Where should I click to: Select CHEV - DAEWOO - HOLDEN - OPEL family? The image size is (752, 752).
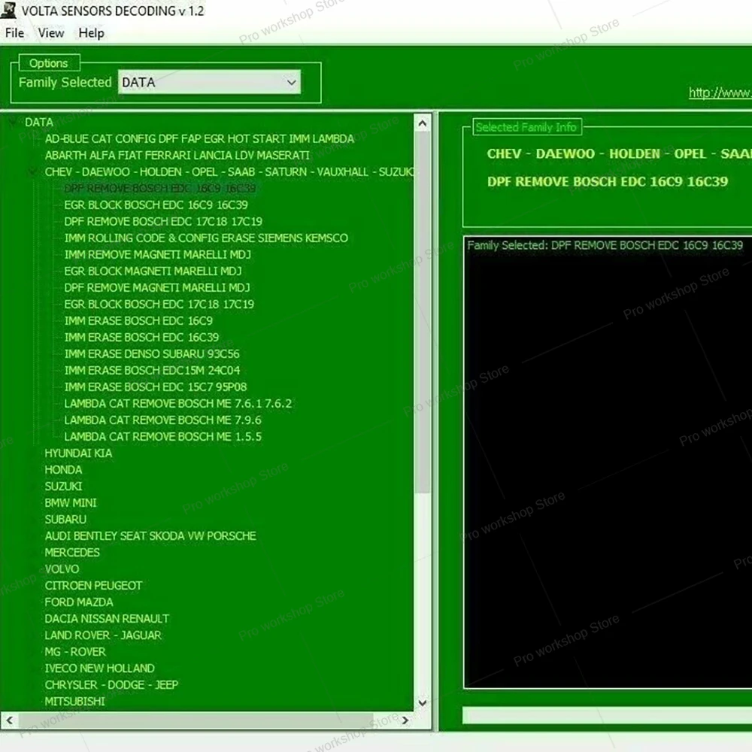[229, 171]
